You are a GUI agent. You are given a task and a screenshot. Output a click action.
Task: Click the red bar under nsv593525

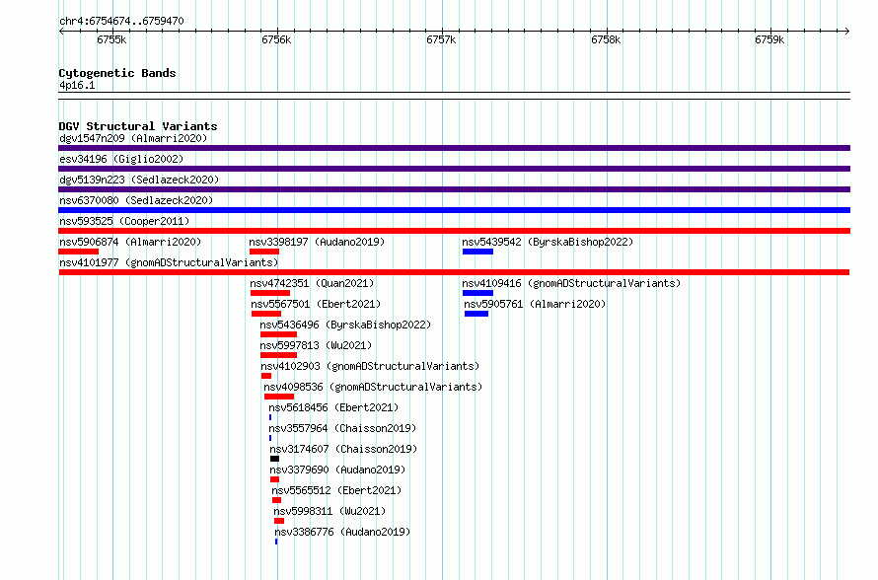[454, 231]
